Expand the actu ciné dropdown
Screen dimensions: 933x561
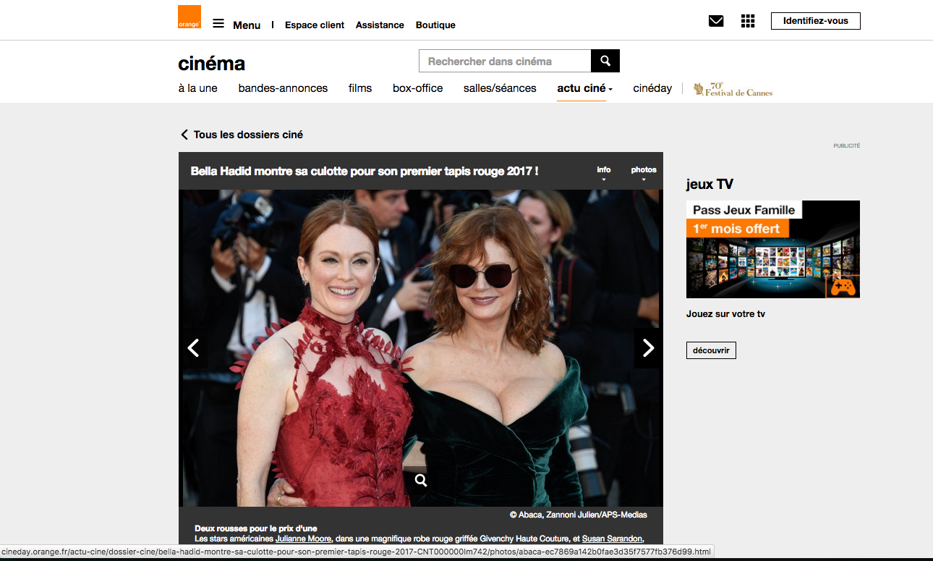(584, 88)
